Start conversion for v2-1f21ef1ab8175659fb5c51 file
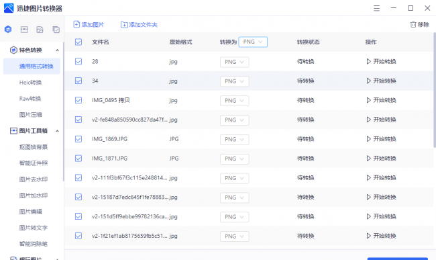Viewport: 436px width, 260px height. (x=381, y=236)
